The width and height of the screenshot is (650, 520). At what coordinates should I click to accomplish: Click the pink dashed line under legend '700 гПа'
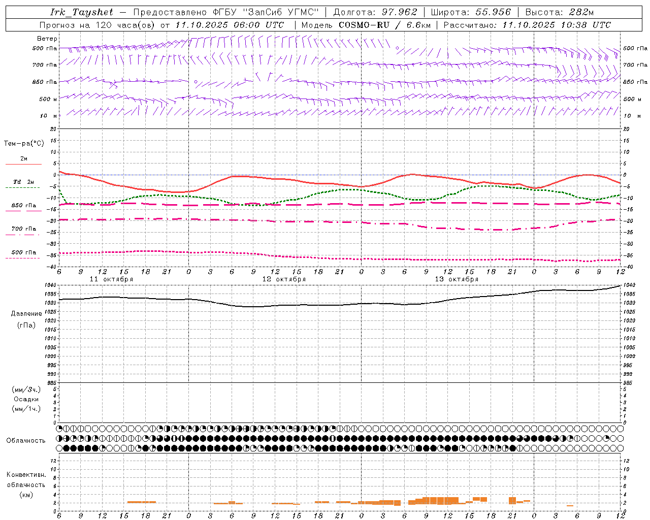pos(23,235)
